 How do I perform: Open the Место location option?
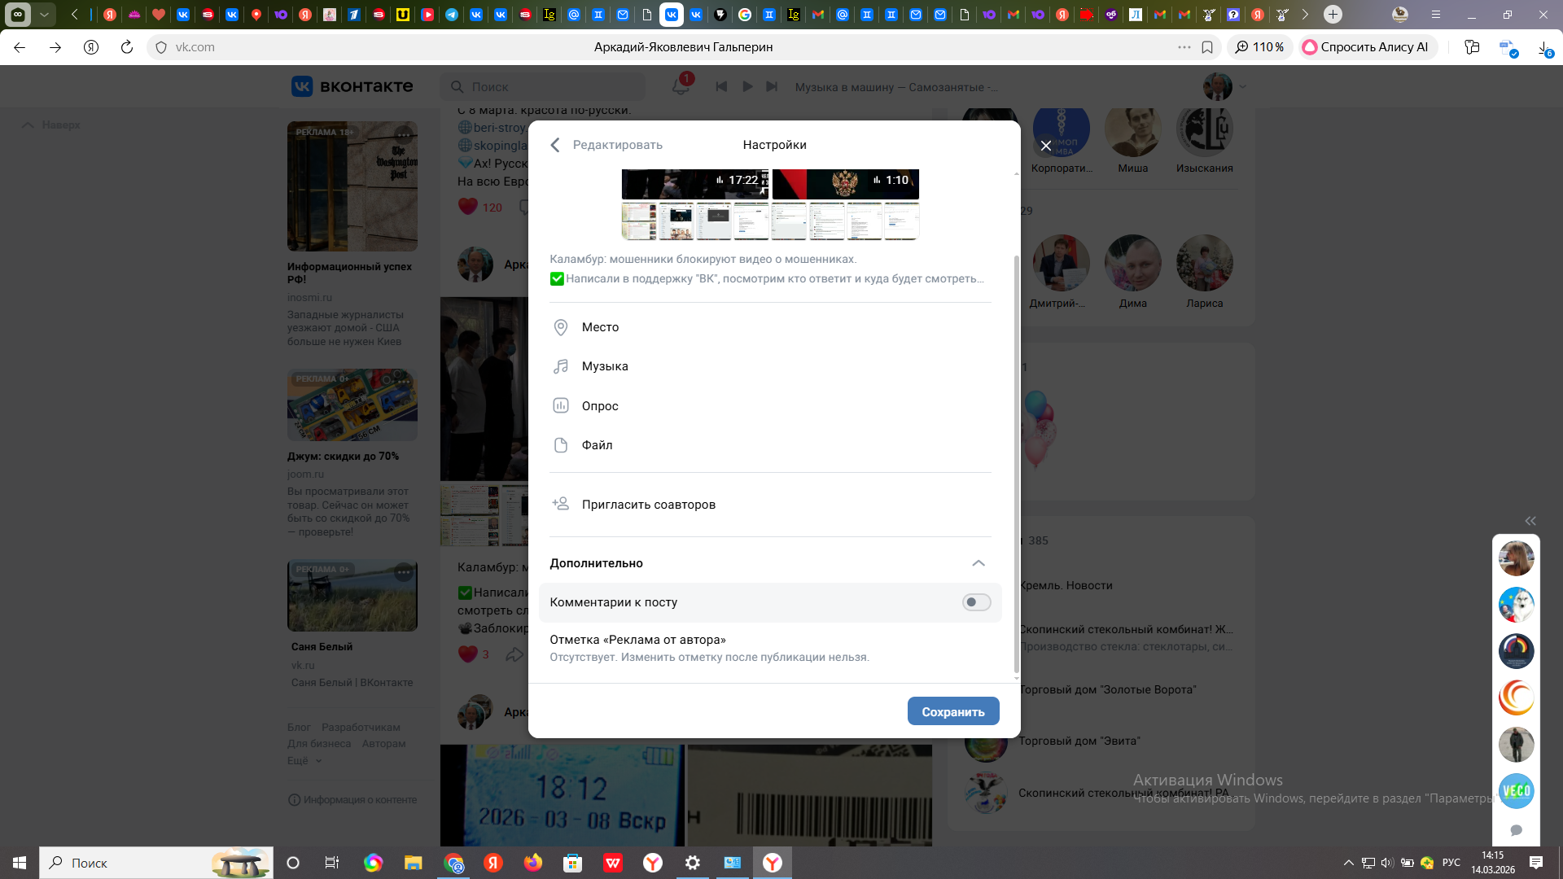600,327
